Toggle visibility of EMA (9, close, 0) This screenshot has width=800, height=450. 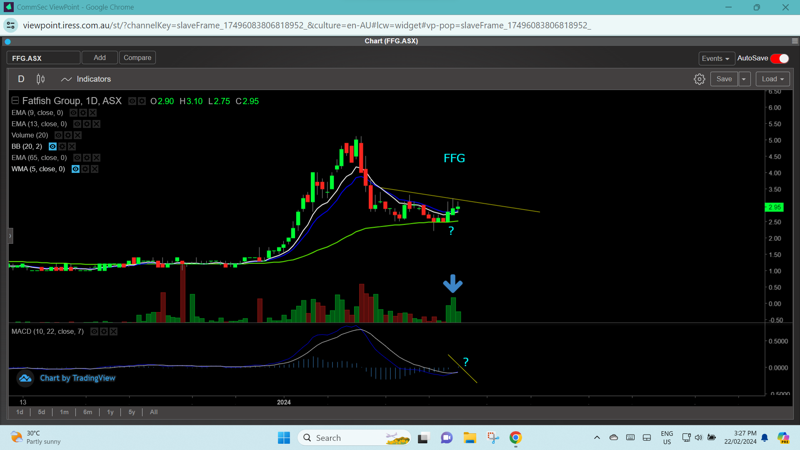coord(73,113)
